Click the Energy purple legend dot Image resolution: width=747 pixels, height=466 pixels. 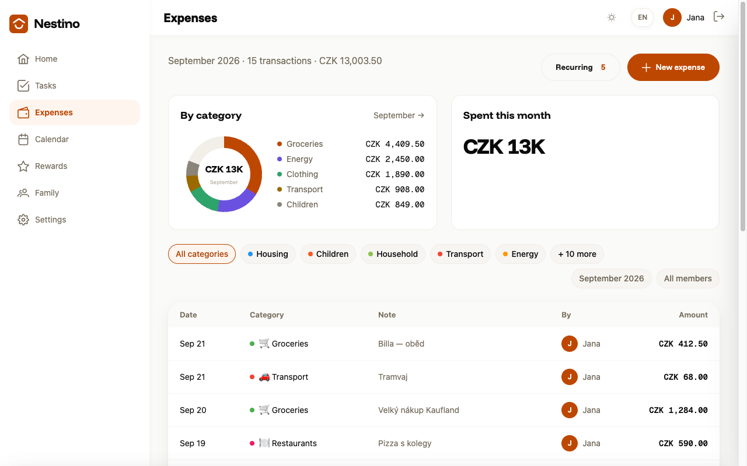pos(280,159)
